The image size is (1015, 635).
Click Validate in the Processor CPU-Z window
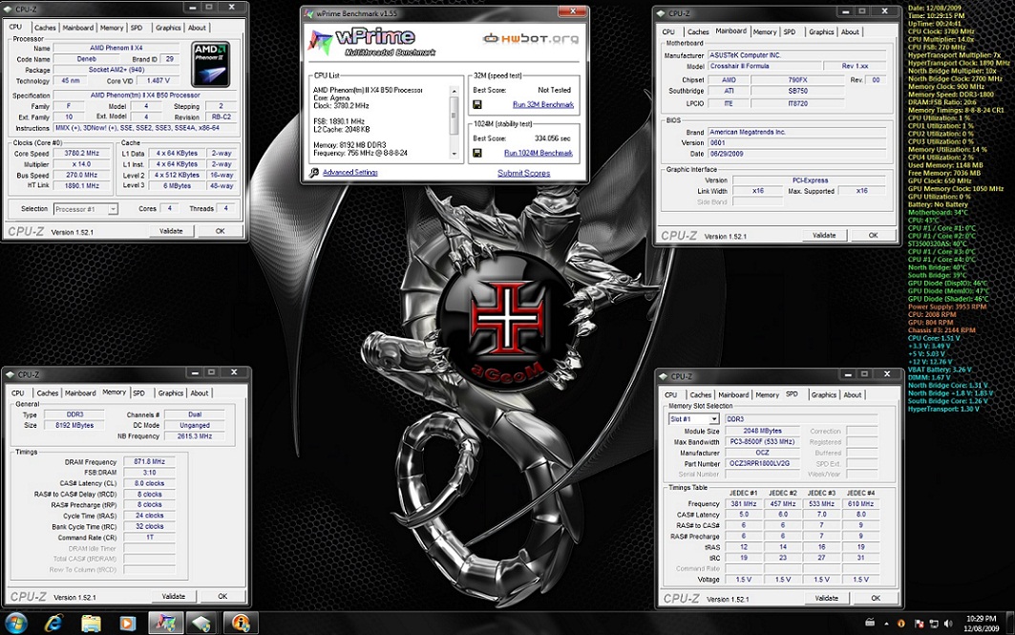coord(171,231)
